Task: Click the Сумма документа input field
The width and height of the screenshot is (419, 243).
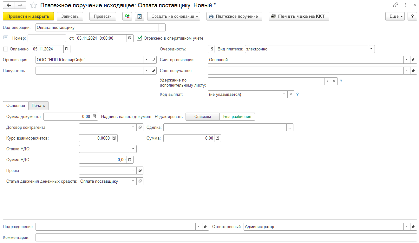Action: (68, 116)
